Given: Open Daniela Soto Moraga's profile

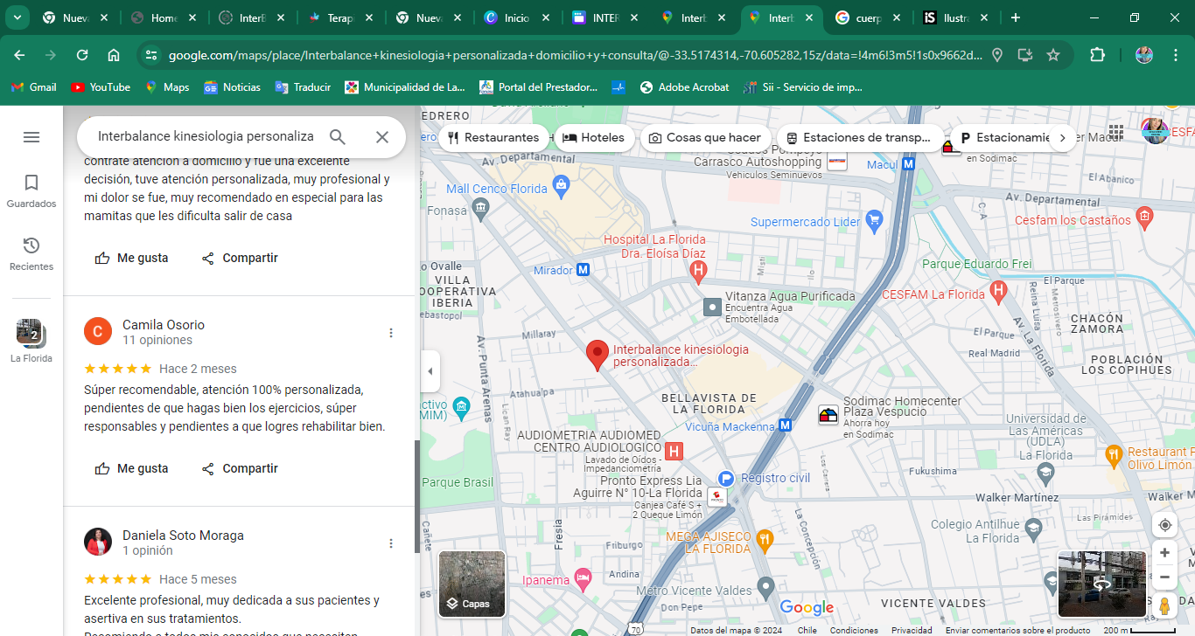Looking at the screenshot, I should coord(183,536).
